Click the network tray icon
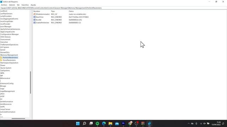 point(201,123)
